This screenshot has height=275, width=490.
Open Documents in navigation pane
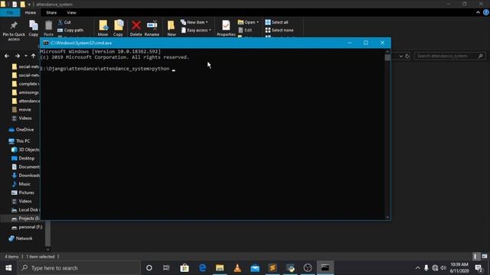coord(25,167)
